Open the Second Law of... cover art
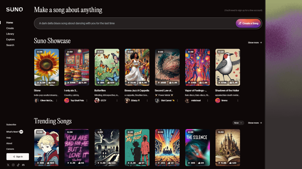302x169 pixels. pos(167,67)
